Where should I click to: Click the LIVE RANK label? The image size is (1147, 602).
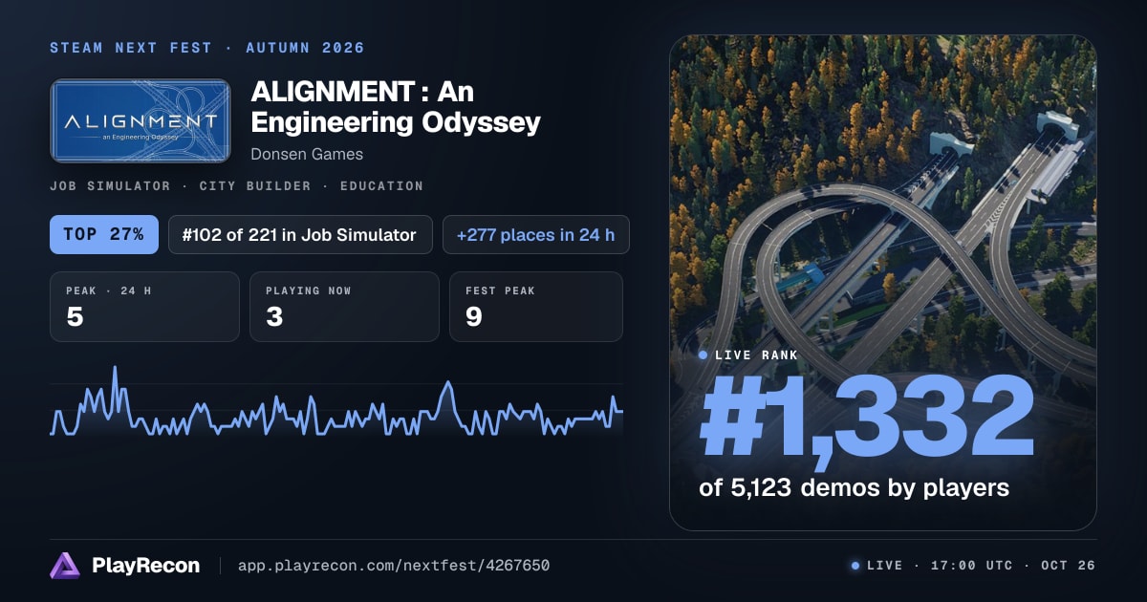click(x=756, y=355)
